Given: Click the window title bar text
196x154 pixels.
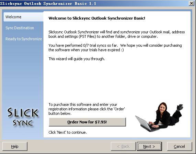Looking at the screenshot, I should pos(48,3).
